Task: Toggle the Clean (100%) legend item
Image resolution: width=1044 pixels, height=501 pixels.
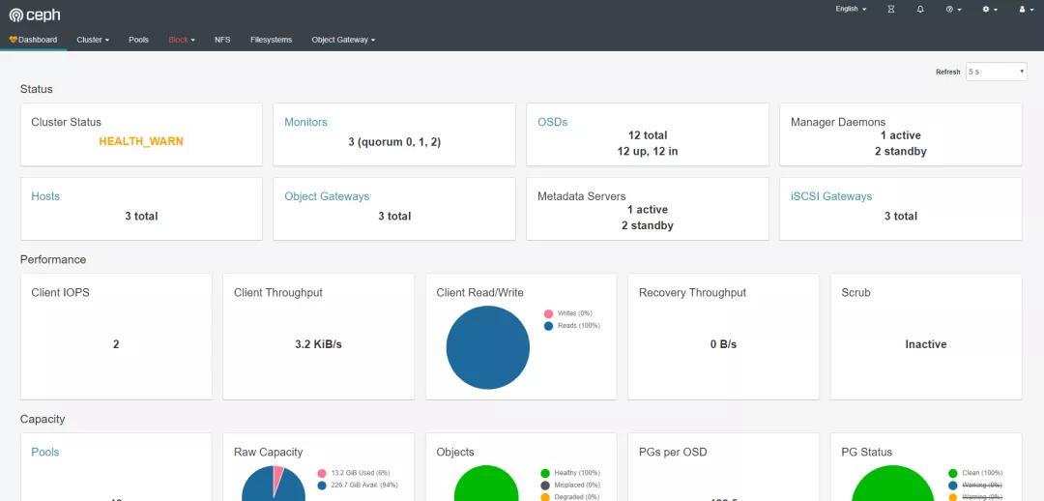Action: (x=975, y=473)
